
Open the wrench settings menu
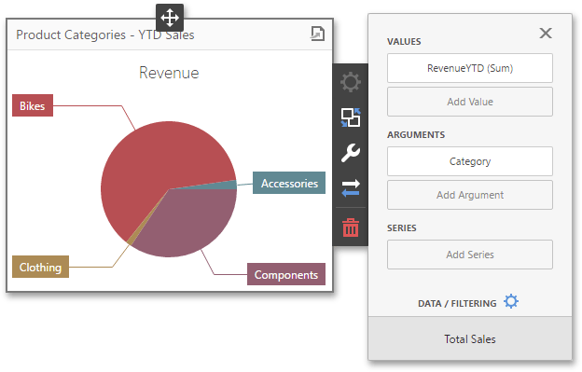351,152
